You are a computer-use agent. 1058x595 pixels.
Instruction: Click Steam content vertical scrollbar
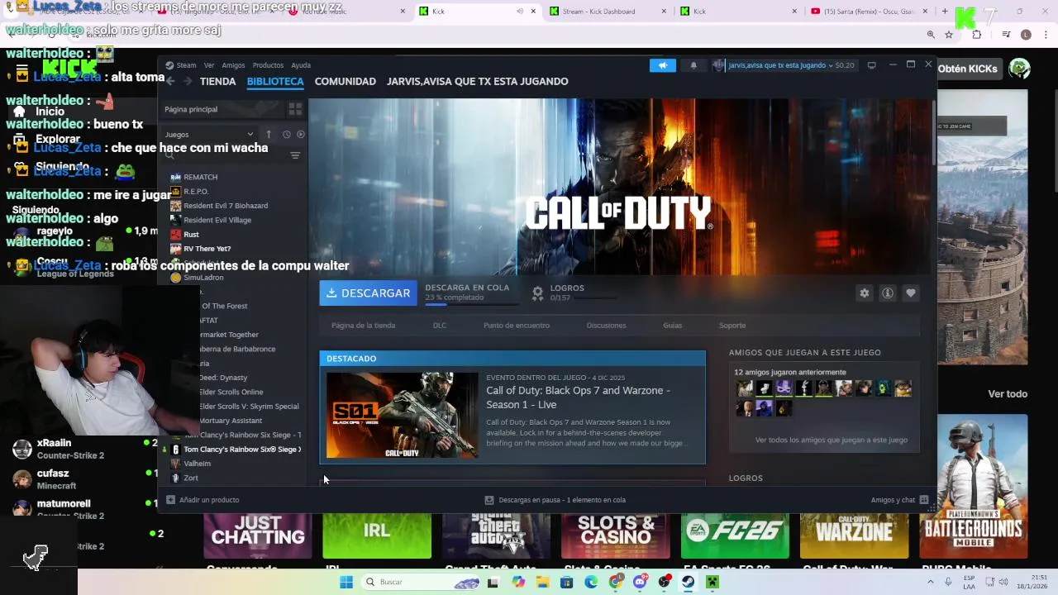pos(934,132)
